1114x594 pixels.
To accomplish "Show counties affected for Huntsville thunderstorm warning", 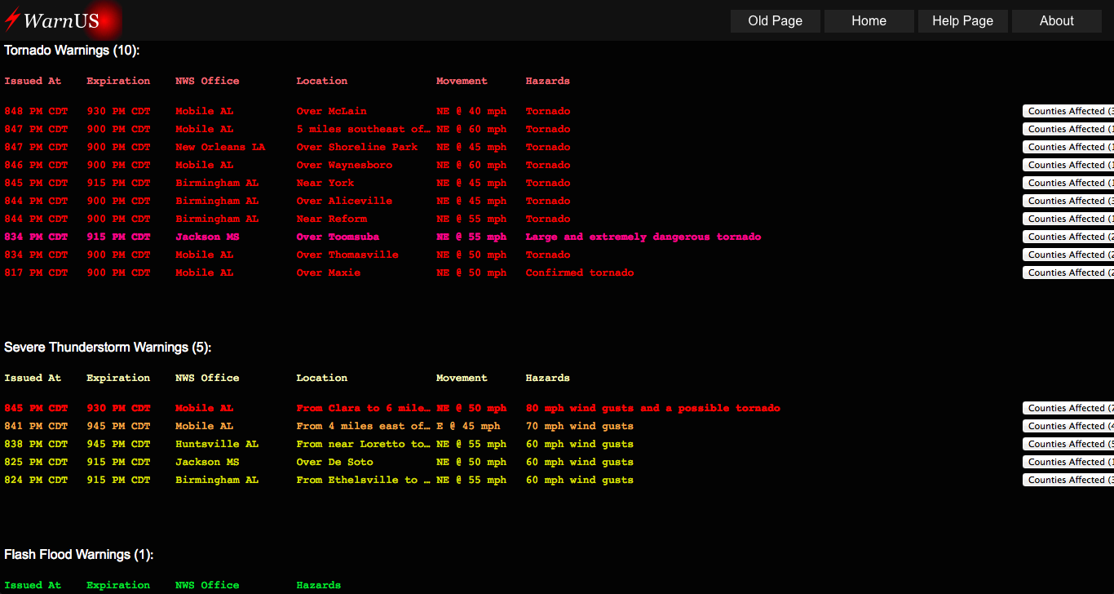I will pyautogui.click(x=1068, y=444).
